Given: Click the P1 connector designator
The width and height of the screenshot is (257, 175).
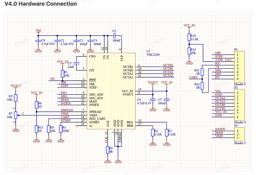Looking at the screenshot, I should tap(236, 49).
